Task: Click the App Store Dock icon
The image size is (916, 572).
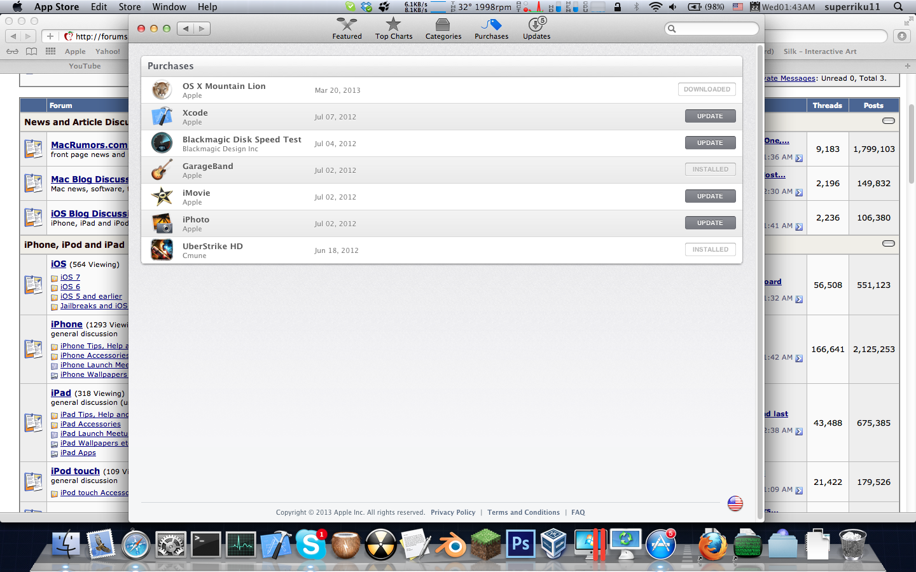Action: pos(661,545)
